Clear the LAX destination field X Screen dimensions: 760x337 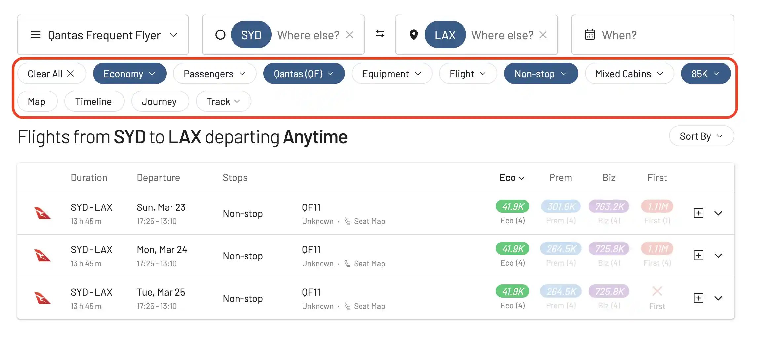(543, 35)
